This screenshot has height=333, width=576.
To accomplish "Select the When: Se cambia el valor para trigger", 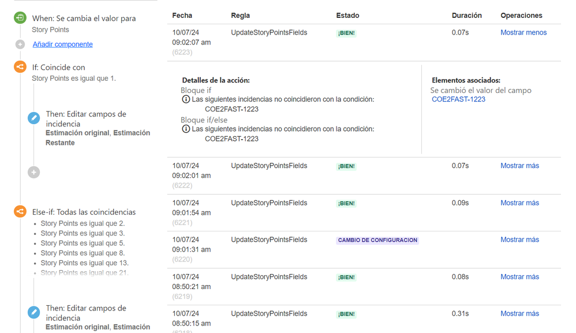I will point(84,18).
